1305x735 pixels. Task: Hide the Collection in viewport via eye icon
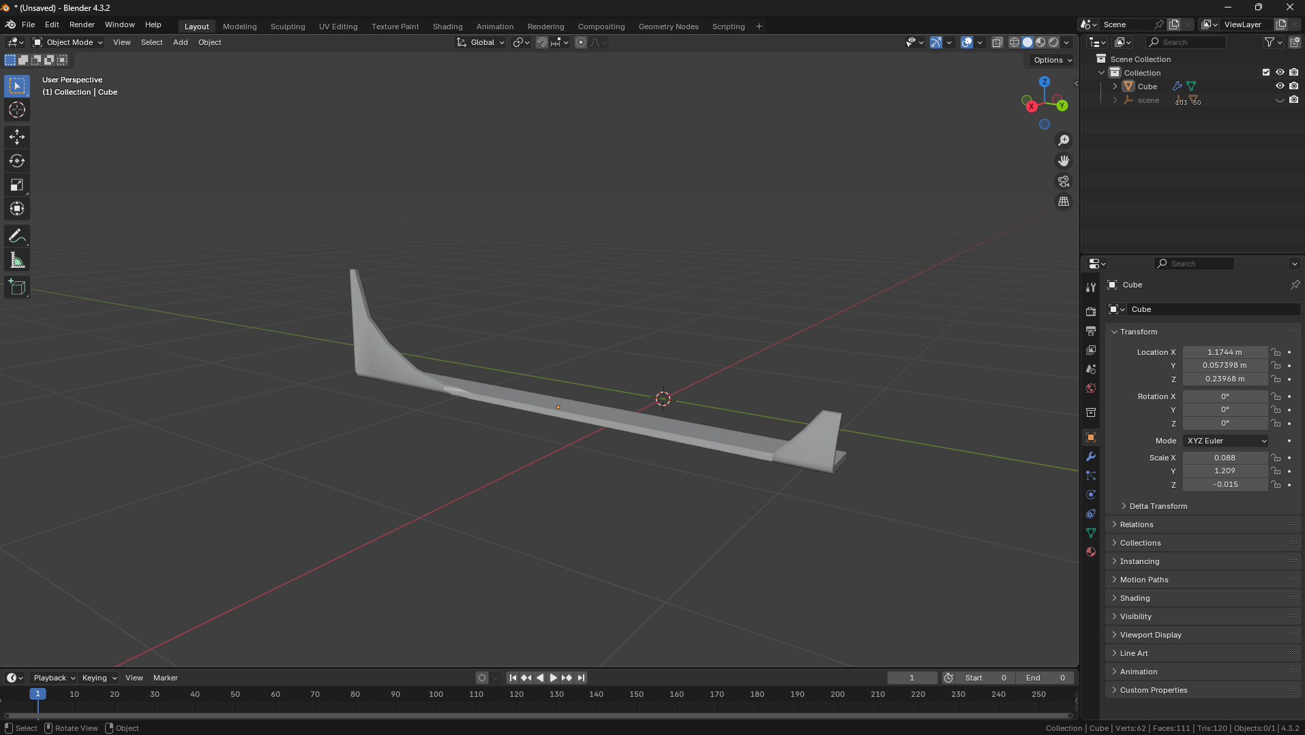[1280, 72]
